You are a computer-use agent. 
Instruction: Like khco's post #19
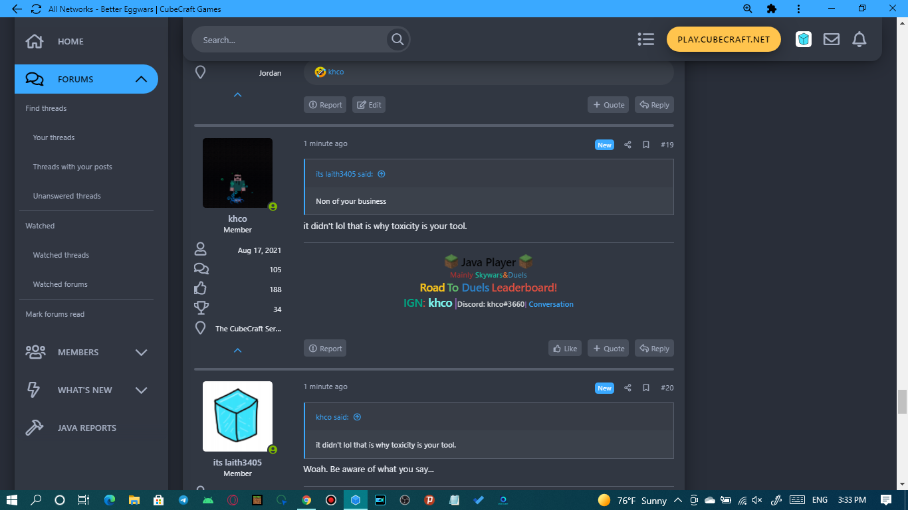565,349
